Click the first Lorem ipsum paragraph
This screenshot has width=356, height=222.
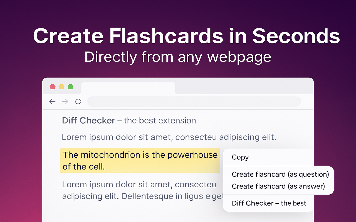(x=169, y=137)
